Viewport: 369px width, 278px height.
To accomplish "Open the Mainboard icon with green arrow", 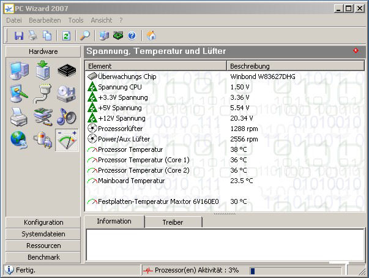I will 43,70.
